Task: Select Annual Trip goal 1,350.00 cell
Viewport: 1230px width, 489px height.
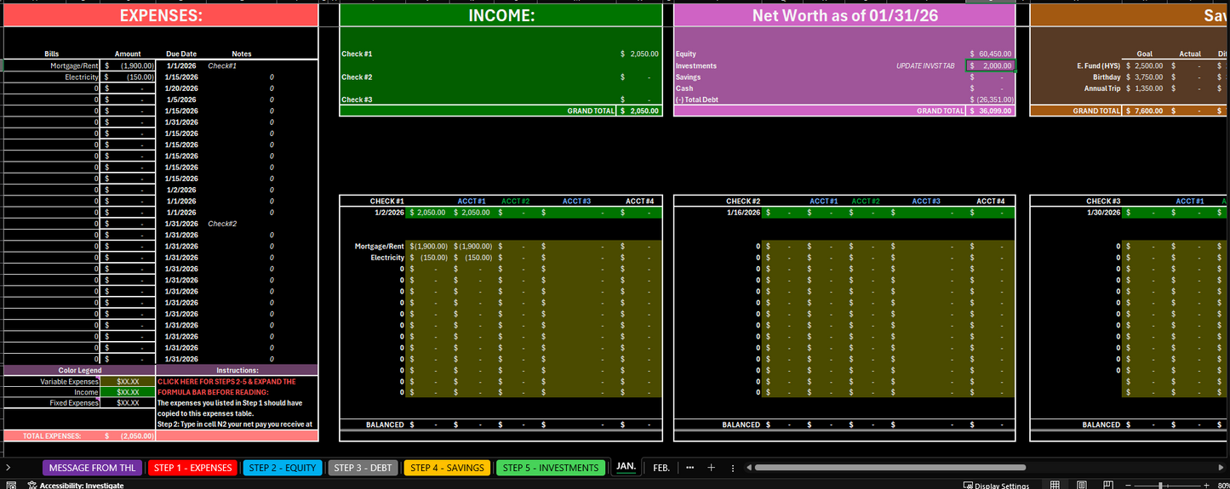Action: coord(1144,88)
